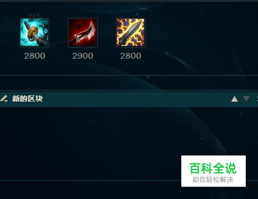This screenshot has width=258, height=199.
Task: Select the red curved blade item icon
Action: 83,33
